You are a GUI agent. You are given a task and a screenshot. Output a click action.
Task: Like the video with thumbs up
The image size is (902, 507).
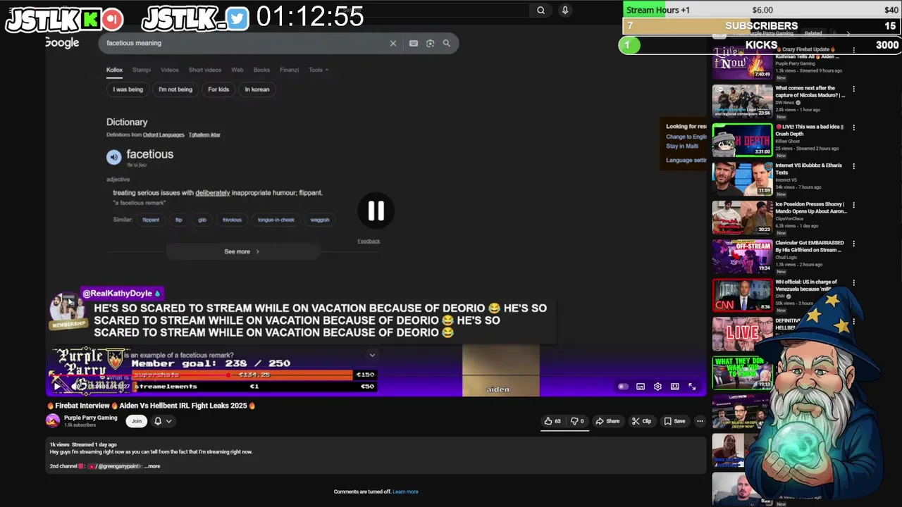click(x=552, y=421)
